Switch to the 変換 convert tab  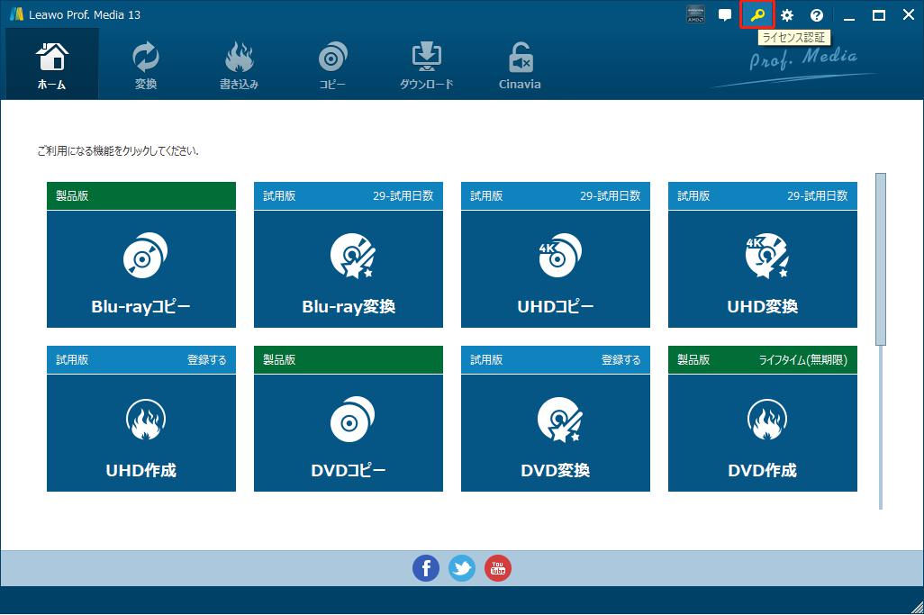pyautogui.click(x=146, y=64)
